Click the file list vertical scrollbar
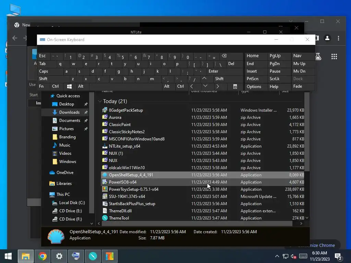This screenshot has height=263, width=351. tap(307, 132)
